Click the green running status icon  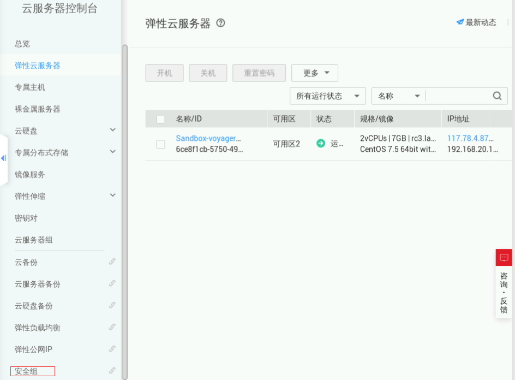(x=321, y=144)
